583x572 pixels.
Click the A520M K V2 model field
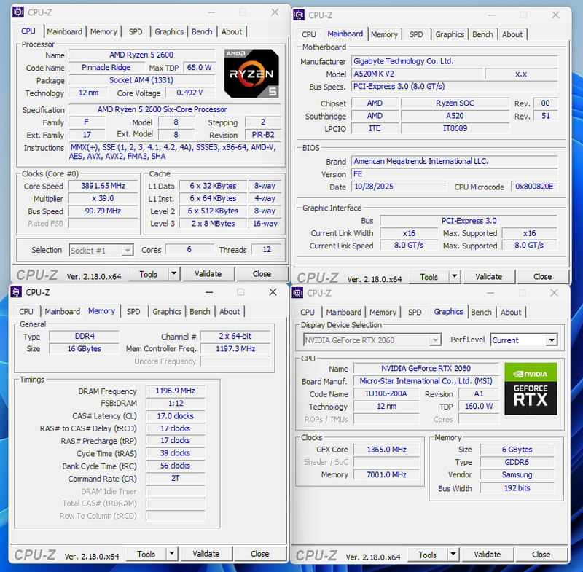(x=417, y=74)
